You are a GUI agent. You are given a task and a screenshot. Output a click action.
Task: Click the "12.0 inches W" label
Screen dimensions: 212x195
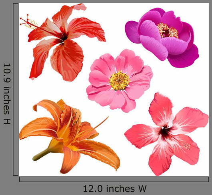click(x=115, y=189)
